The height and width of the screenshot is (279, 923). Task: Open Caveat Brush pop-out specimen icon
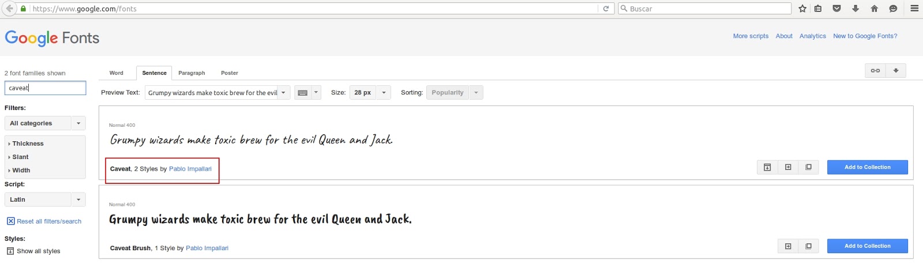(x=809, y=246)
